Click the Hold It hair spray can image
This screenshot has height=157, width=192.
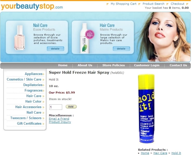[146, 109]
